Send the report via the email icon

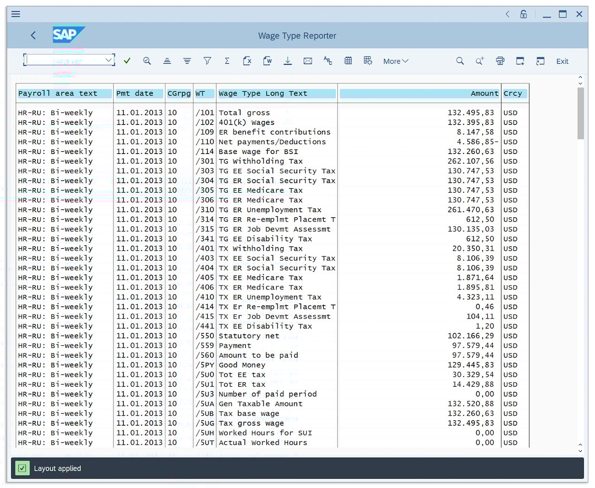click(308, 61)
